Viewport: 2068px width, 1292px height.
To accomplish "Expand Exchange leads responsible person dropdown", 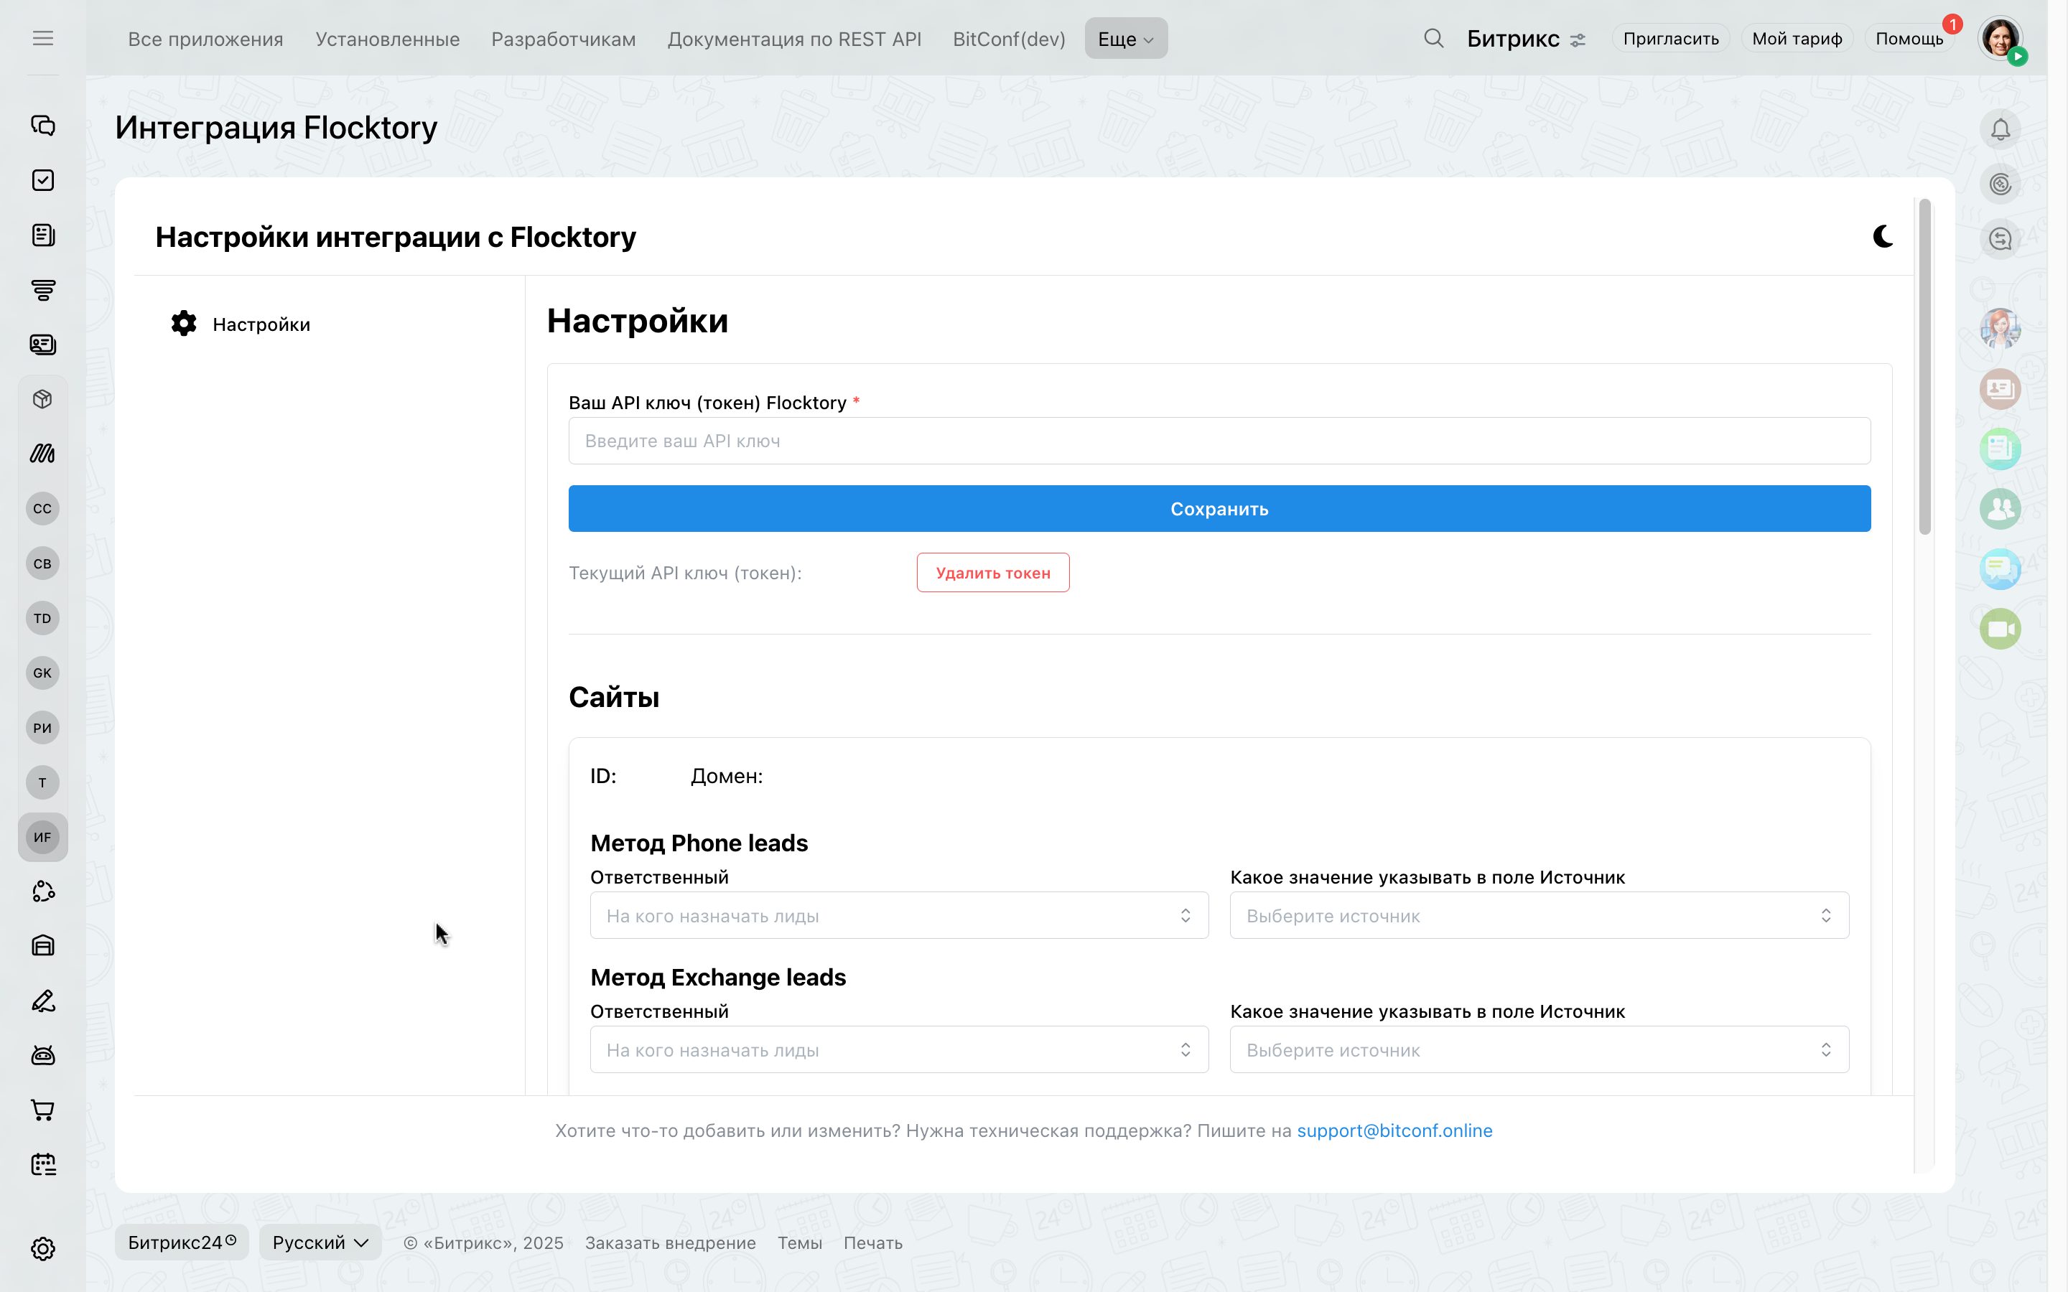I will 899,1049.
